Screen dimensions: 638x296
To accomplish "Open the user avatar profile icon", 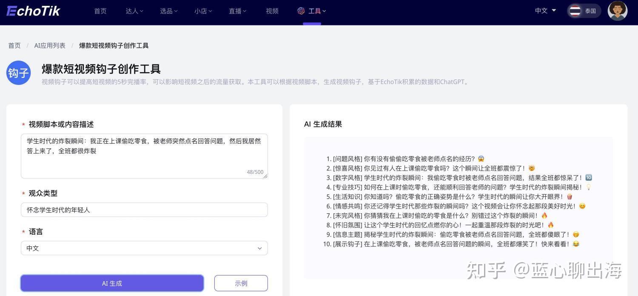I will [617, 11].
